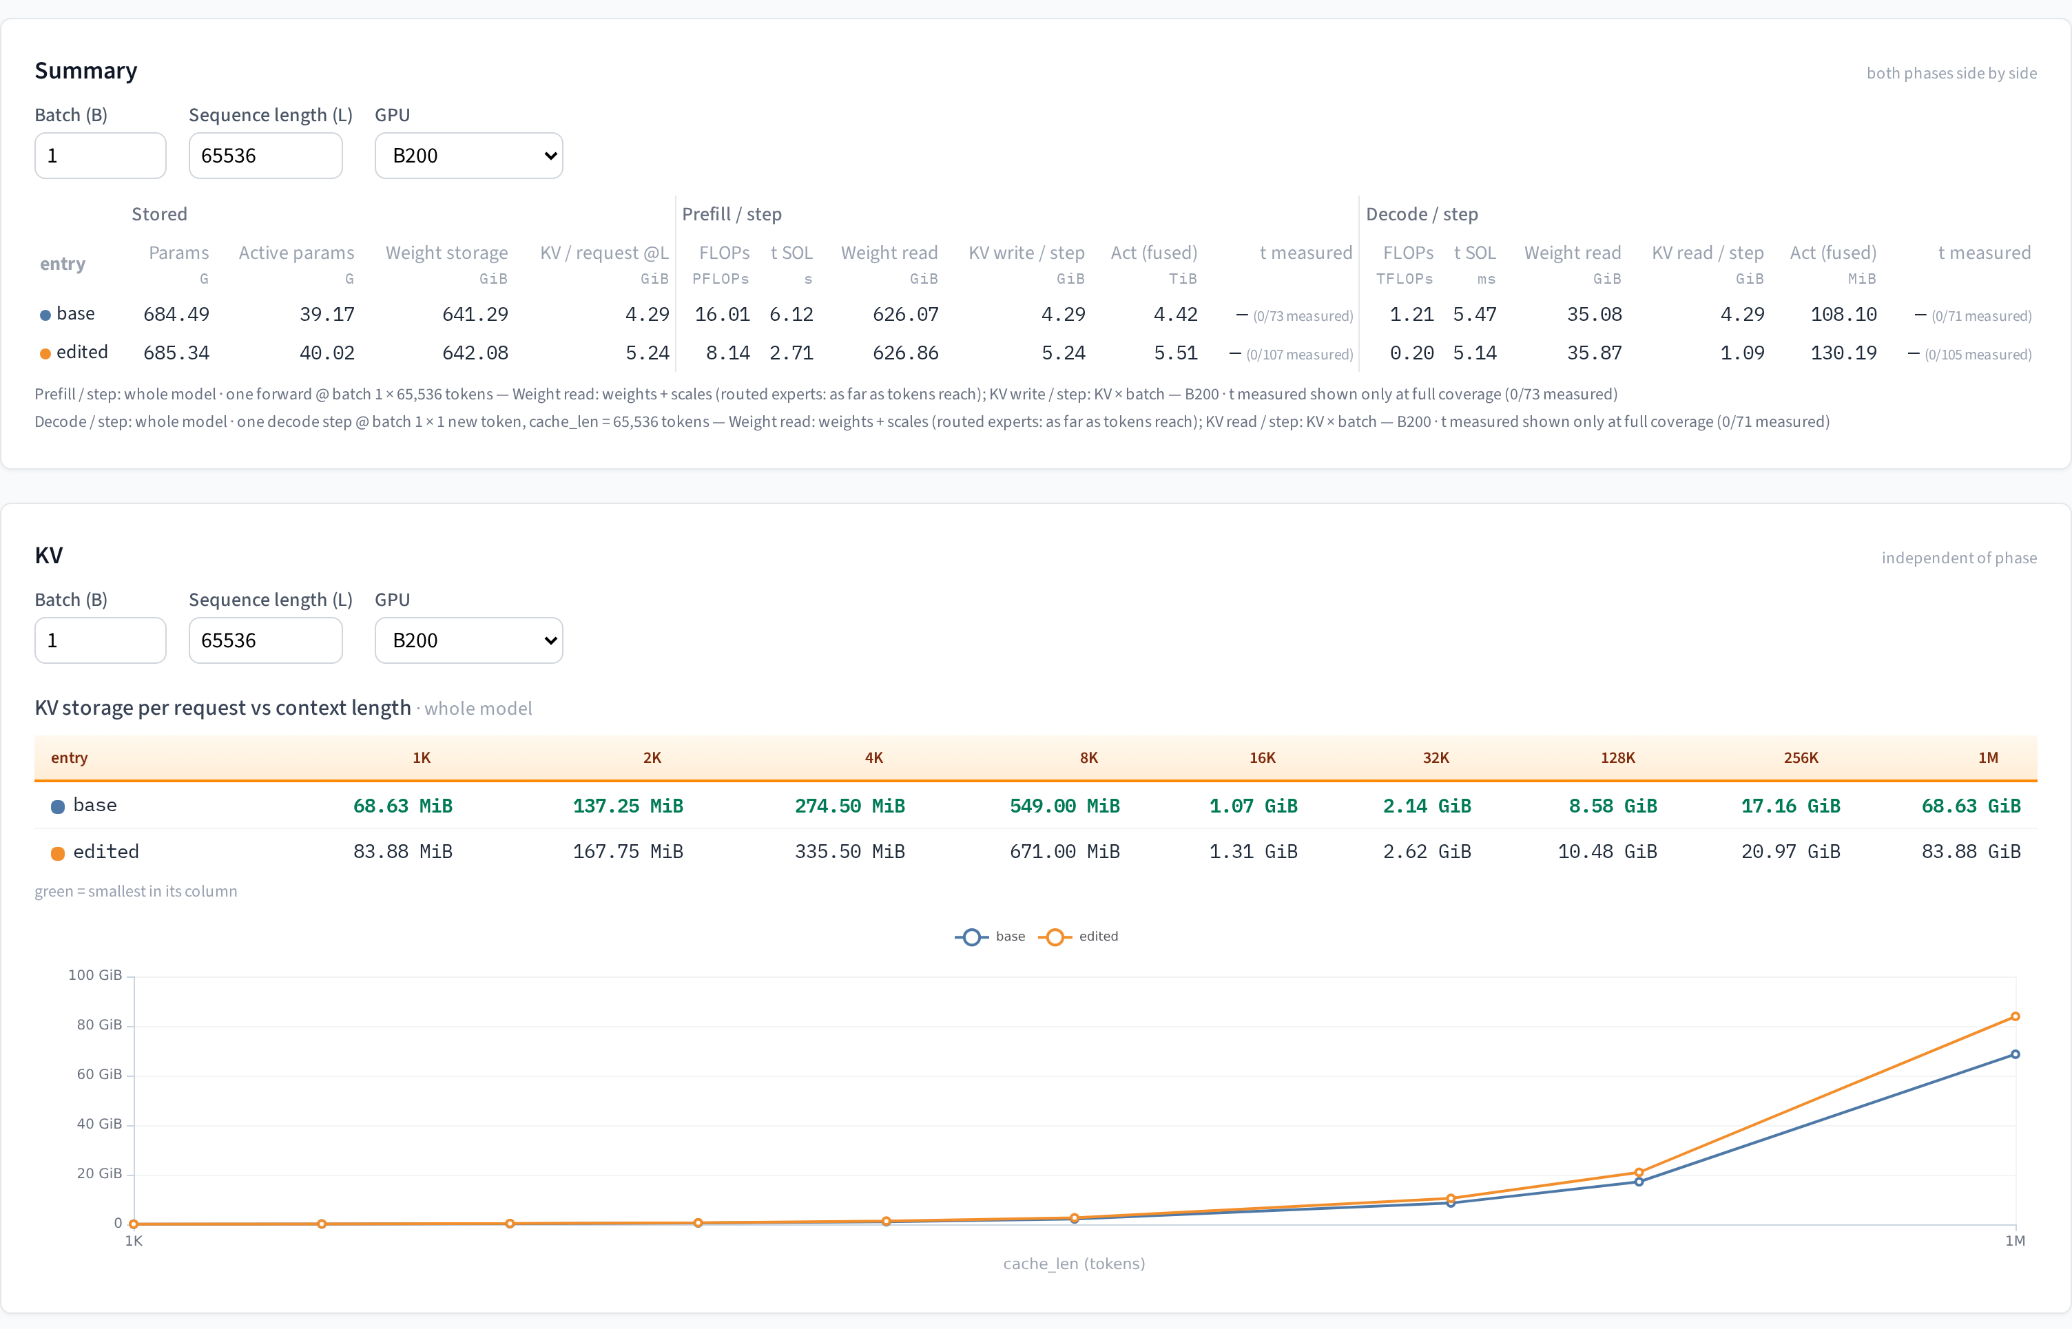Click the edited decode KV read value 1.09
Screen dimensions: 2072x1329
point(1742,353)
